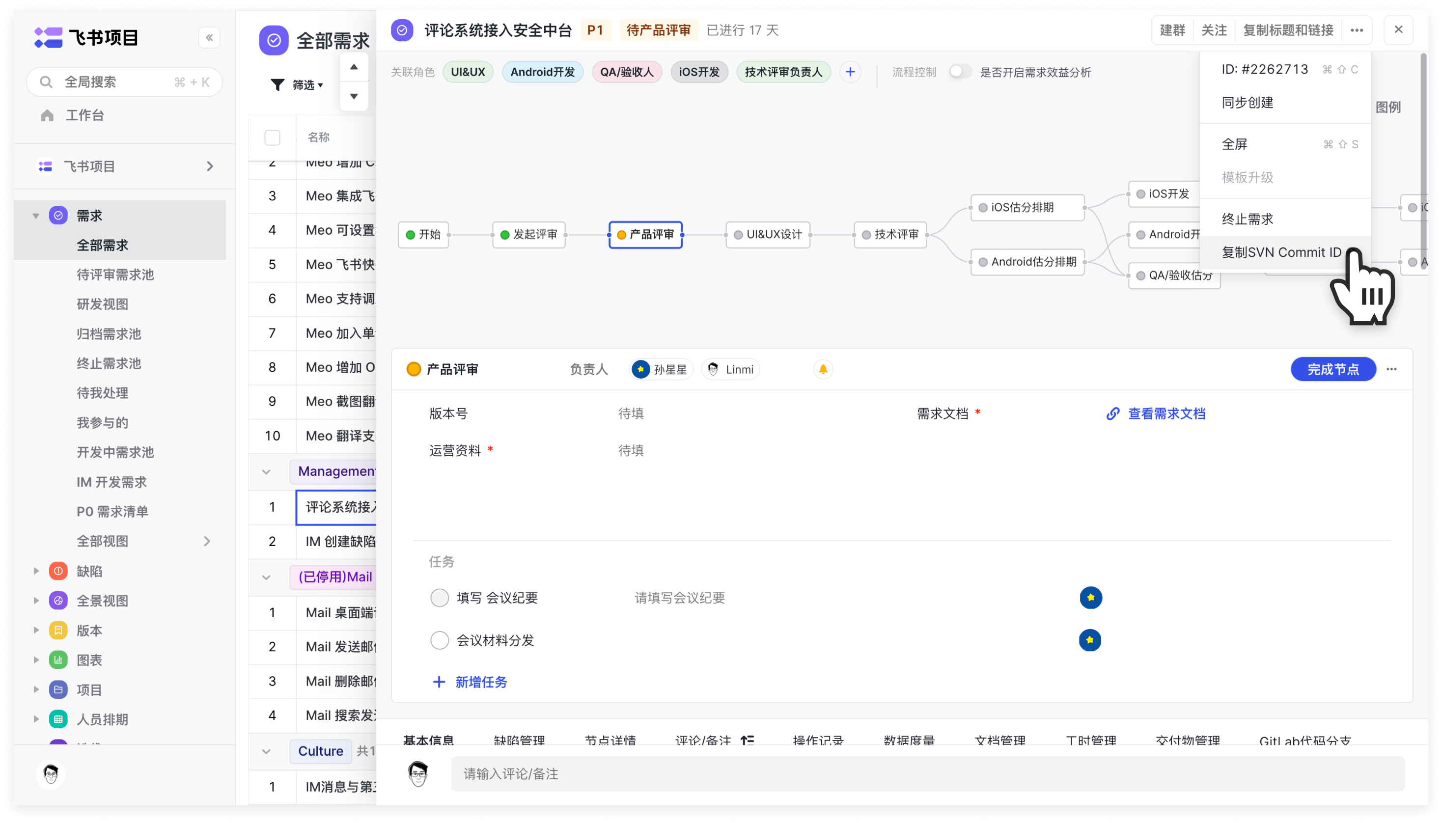Click assignee avatar on 填写 会议纪要 task
This screenshot has width=1442, height=823.
click(1091, 598)
